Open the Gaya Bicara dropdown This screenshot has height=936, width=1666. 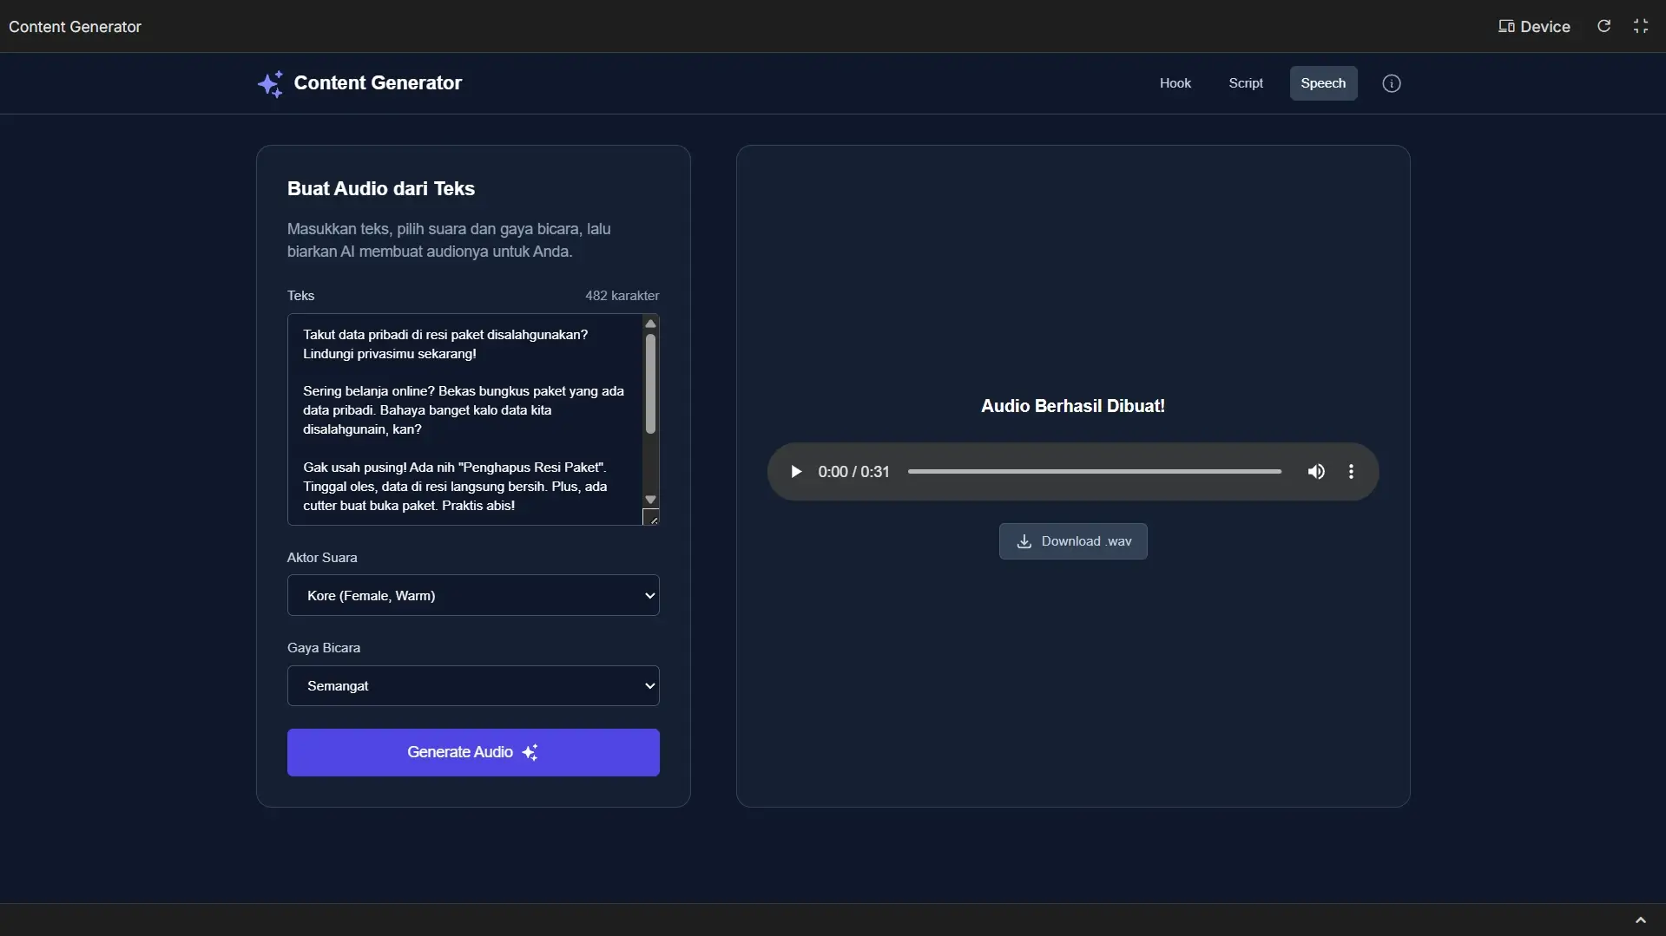click(x=473, y=685)
